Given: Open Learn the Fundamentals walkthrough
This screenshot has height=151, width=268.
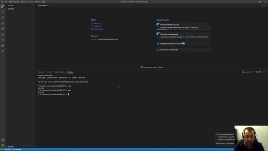Looking at the screenshot, I should click(183, 36).
